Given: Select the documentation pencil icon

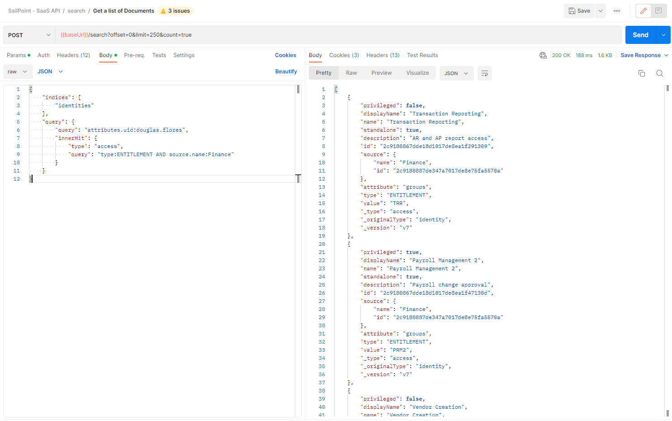Looking at the screenshot, I should point(643,10).
